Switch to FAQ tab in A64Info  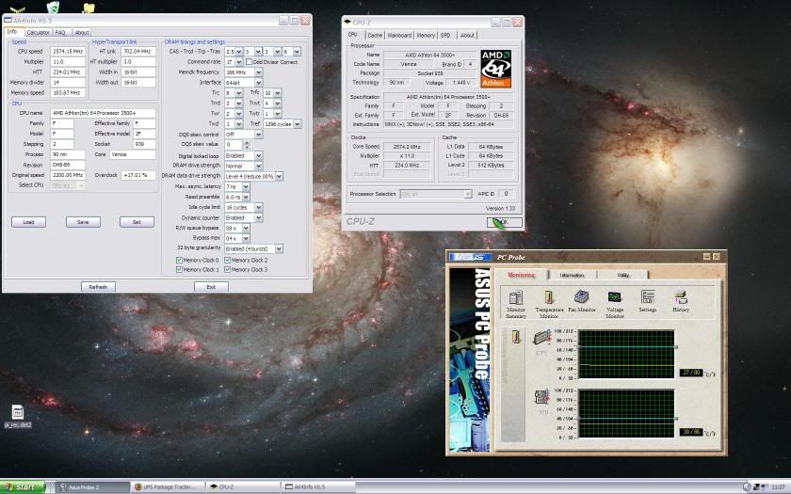pyautogui.click(x=60, y=32)
